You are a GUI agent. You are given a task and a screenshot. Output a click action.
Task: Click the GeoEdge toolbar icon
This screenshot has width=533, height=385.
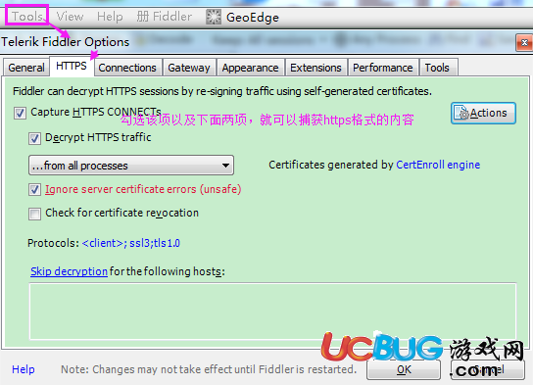pyautogui.click(x=214, y=17)
